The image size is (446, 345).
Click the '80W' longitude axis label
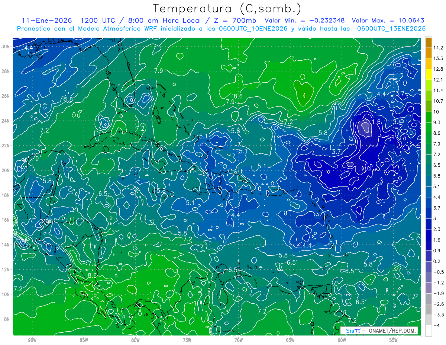[x=135, y=340]
